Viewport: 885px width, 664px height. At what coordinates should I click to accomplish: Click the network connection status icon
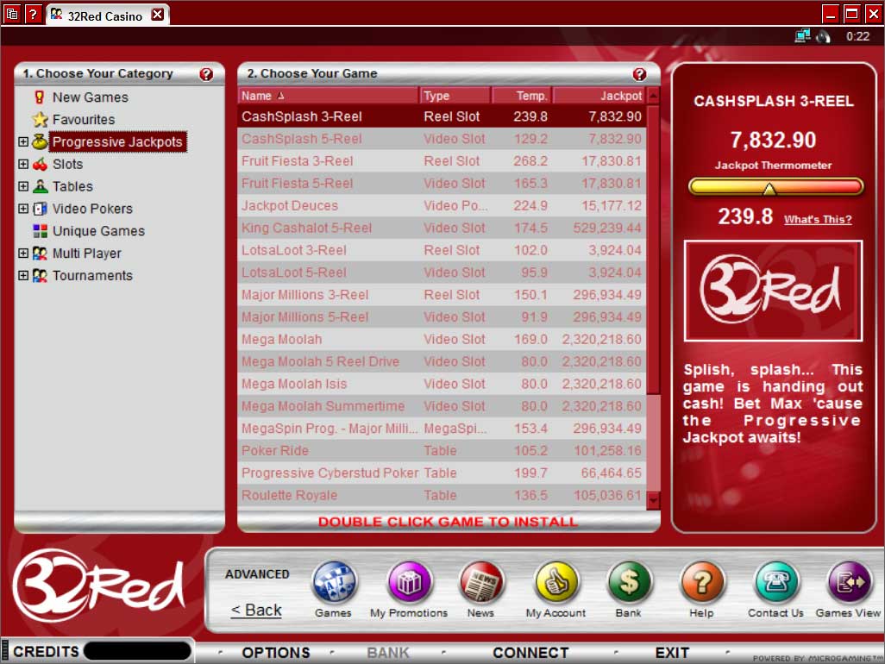(802, 36)
